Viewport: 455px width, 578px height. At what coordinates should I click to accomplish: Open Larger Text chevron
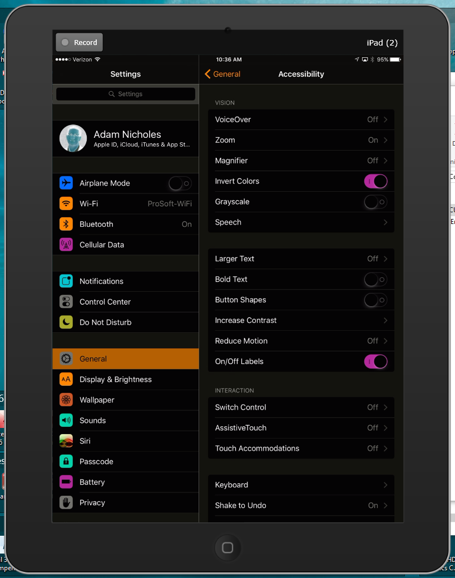[x=385, y=259]
